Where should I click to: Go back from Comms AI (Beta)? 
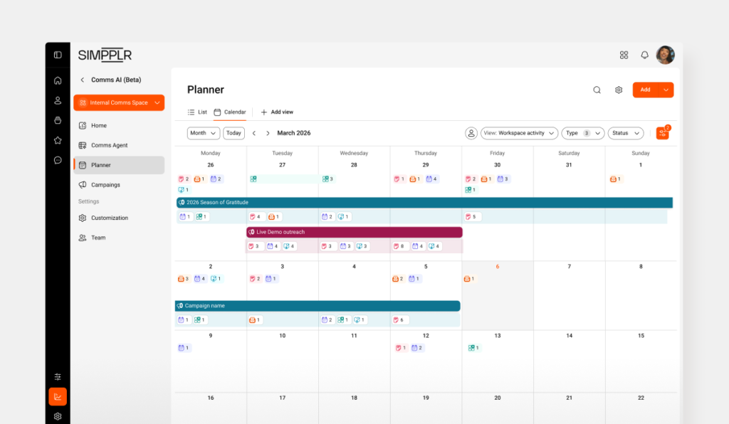click(83, 80)
